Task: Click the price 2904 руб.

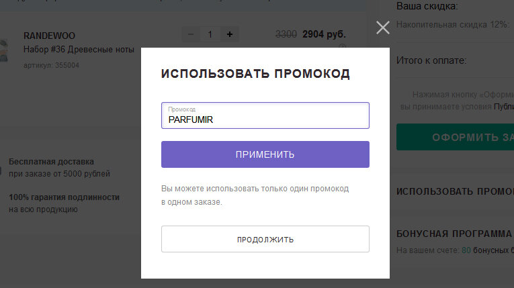Action: click(x=324, y=34)
